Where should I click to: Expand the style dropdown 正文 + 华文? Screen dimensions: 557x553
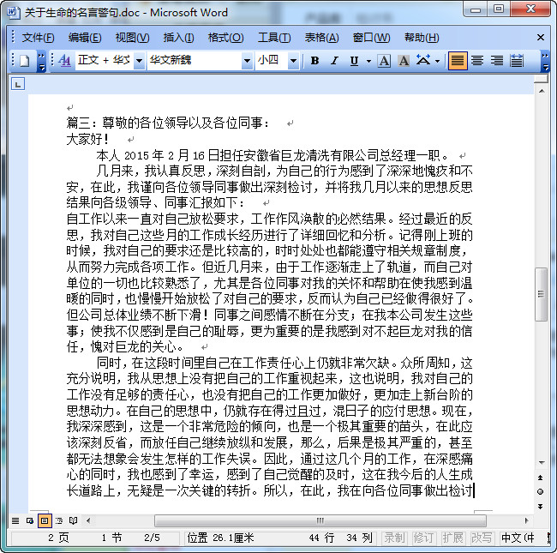[x=139, y=61]
